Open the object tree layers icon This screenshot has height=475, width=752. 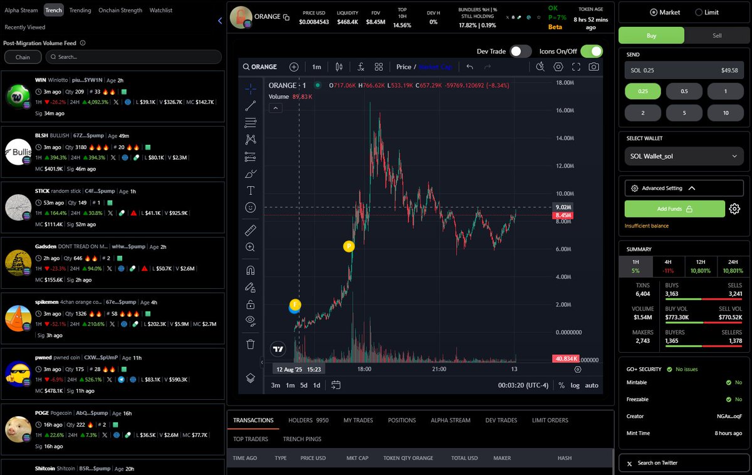(x=251, y=378)
